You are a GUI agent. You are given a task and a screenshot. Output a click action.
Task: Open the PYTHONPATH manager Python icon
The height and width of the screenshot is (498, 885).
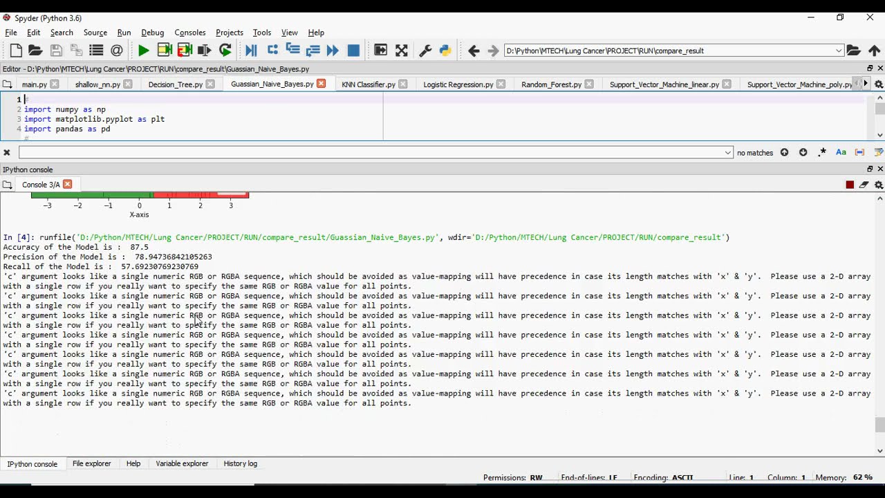[x=445, y=50]
